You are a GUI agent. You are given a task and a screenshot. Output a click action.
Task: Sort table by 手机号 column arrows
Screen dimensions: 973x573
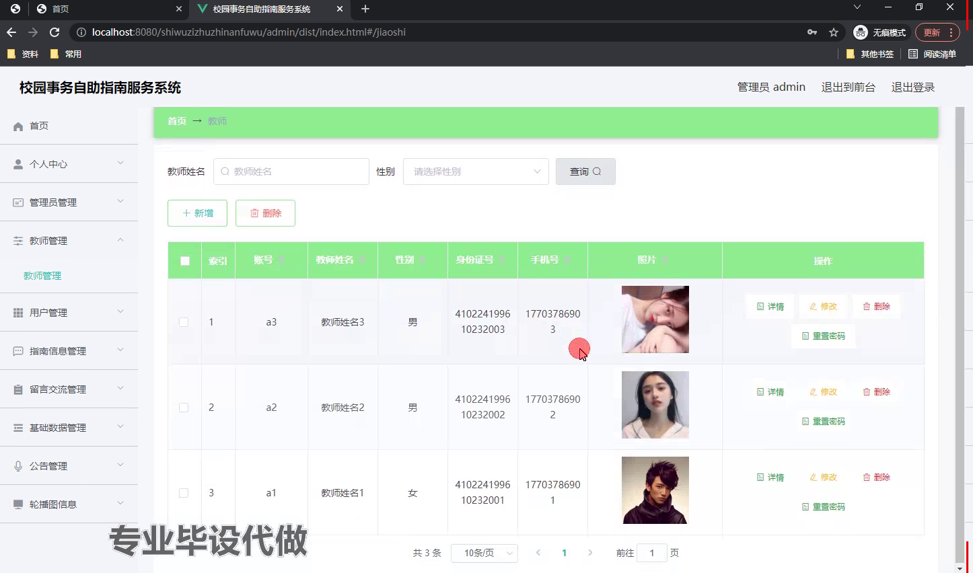click(x=567, y=260)
